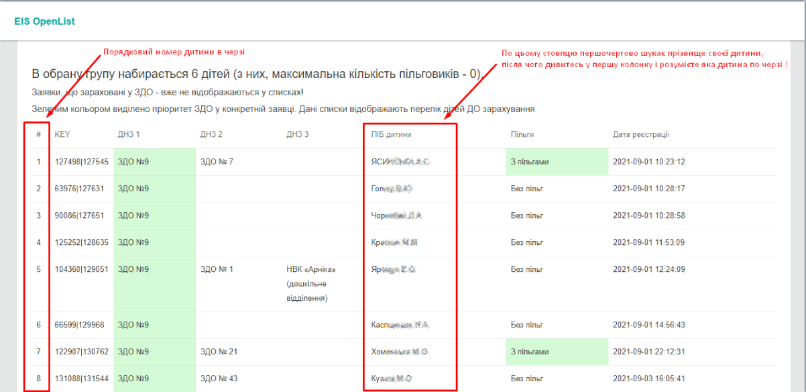The height and width of the screenshot is (392, 806).
Task: Click the ЗДО № 21 cell
Action: coord(219,352)
